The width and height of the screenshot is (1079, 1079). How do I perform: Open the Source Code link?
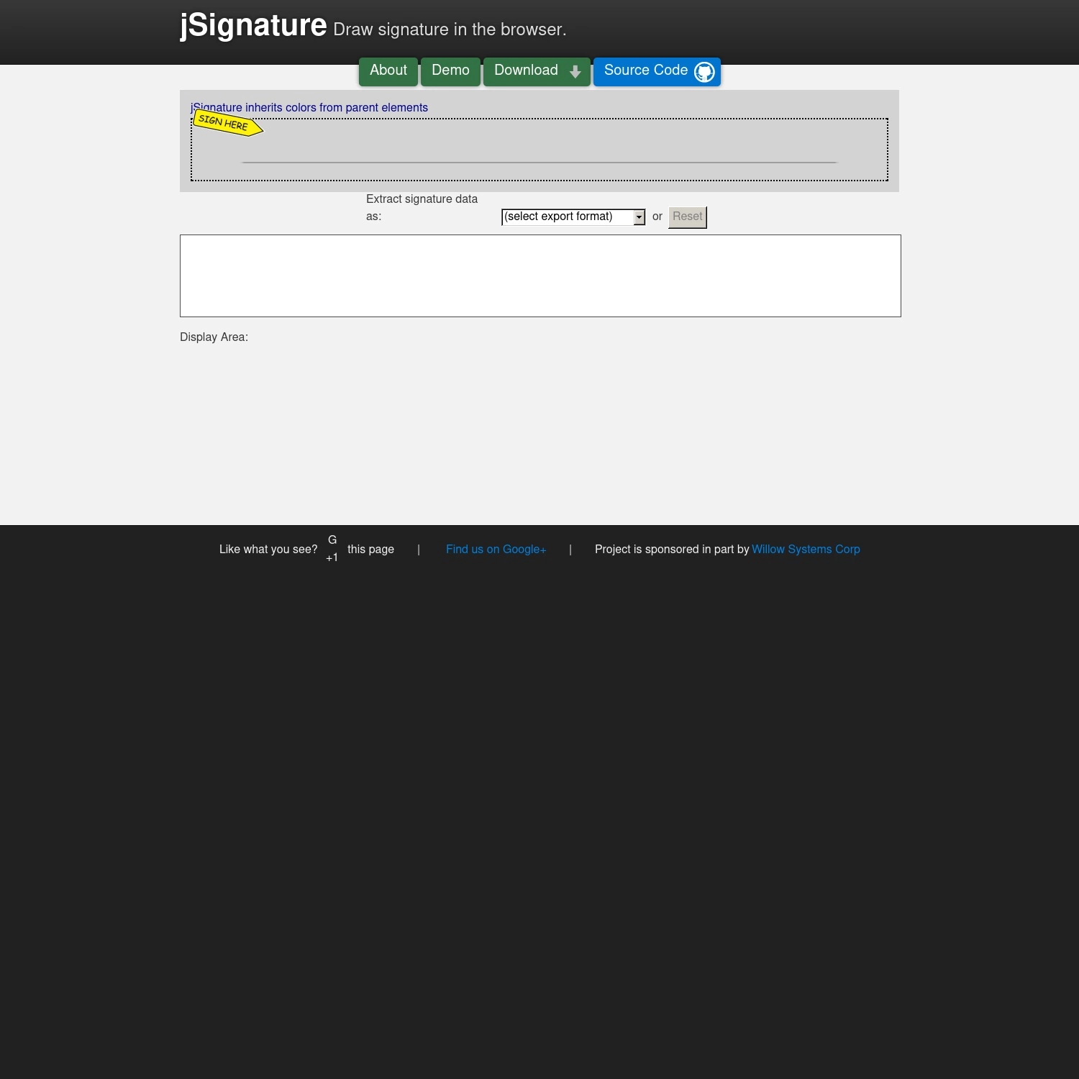(x=657, y=71)
